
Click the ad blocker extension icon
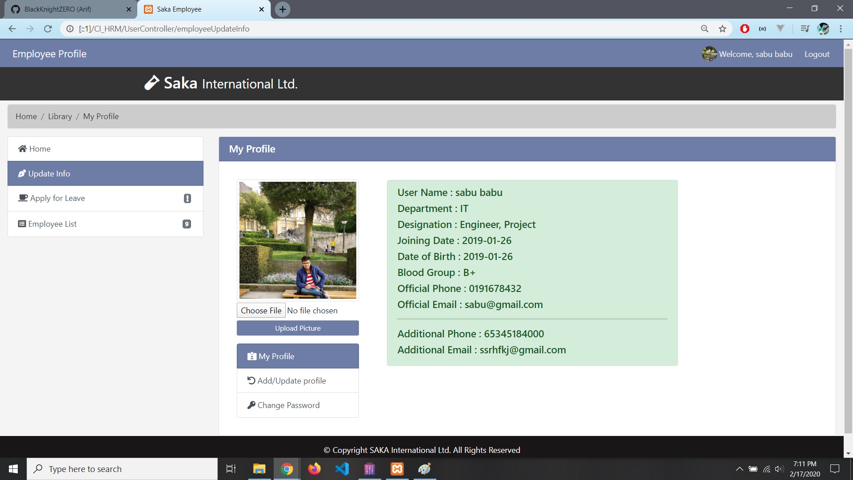click(744, 28)
